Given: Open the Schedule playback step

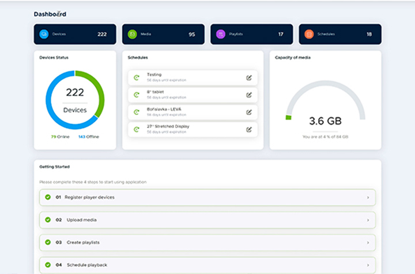Looking at the screenshot, I should point(207,265).
